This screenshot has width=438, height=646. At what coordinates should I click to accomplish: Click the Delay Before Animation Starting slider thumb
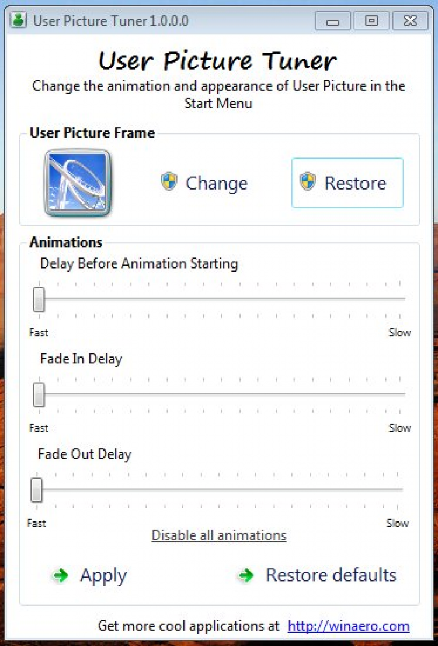click(x=39, y=299)
